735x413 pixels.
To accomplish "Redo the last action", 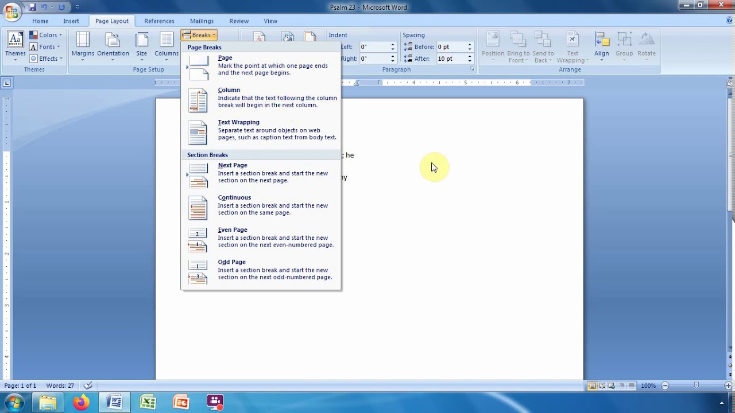I will click(x=61, y=7).
